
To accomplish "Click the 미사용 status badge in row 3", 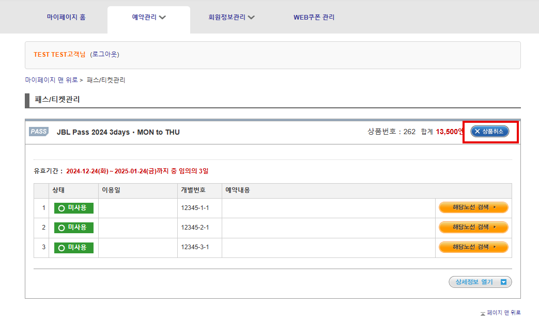I will pos(74,248).
